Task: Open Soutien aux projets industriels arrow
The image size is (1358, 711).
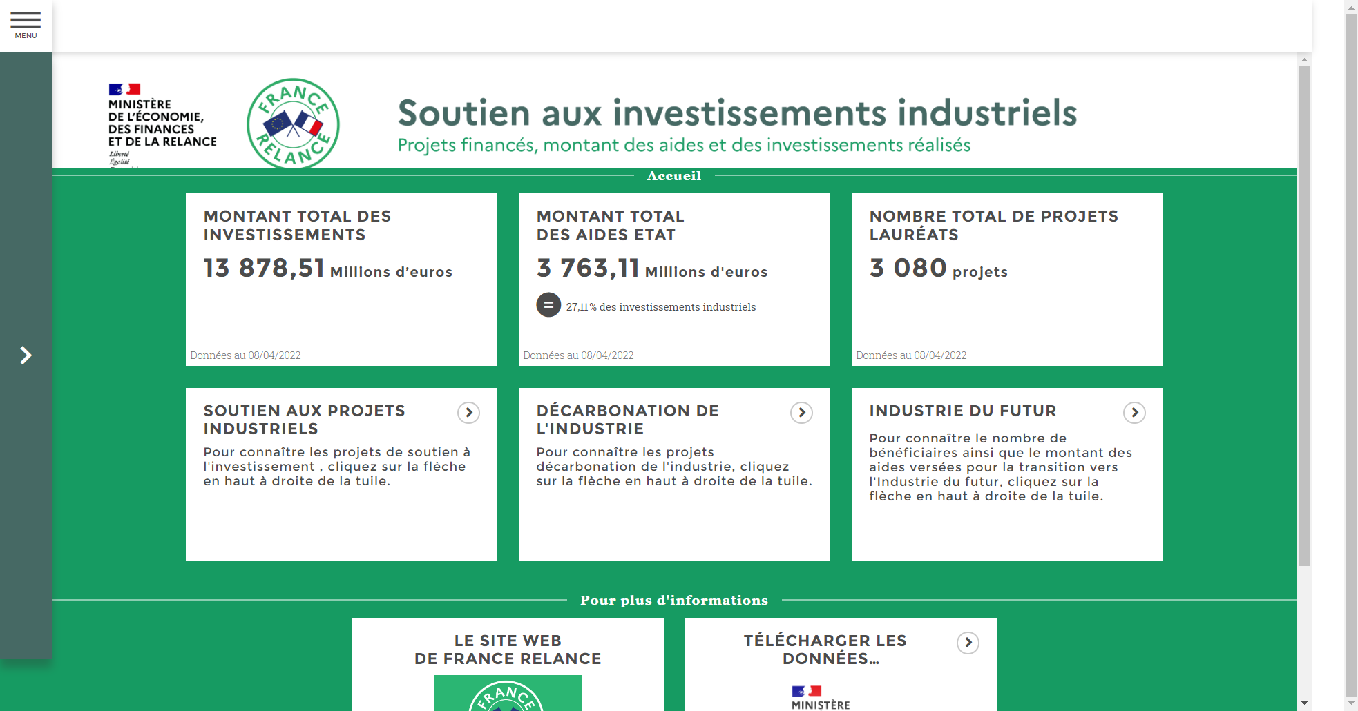Action: (x=468, y=413)
